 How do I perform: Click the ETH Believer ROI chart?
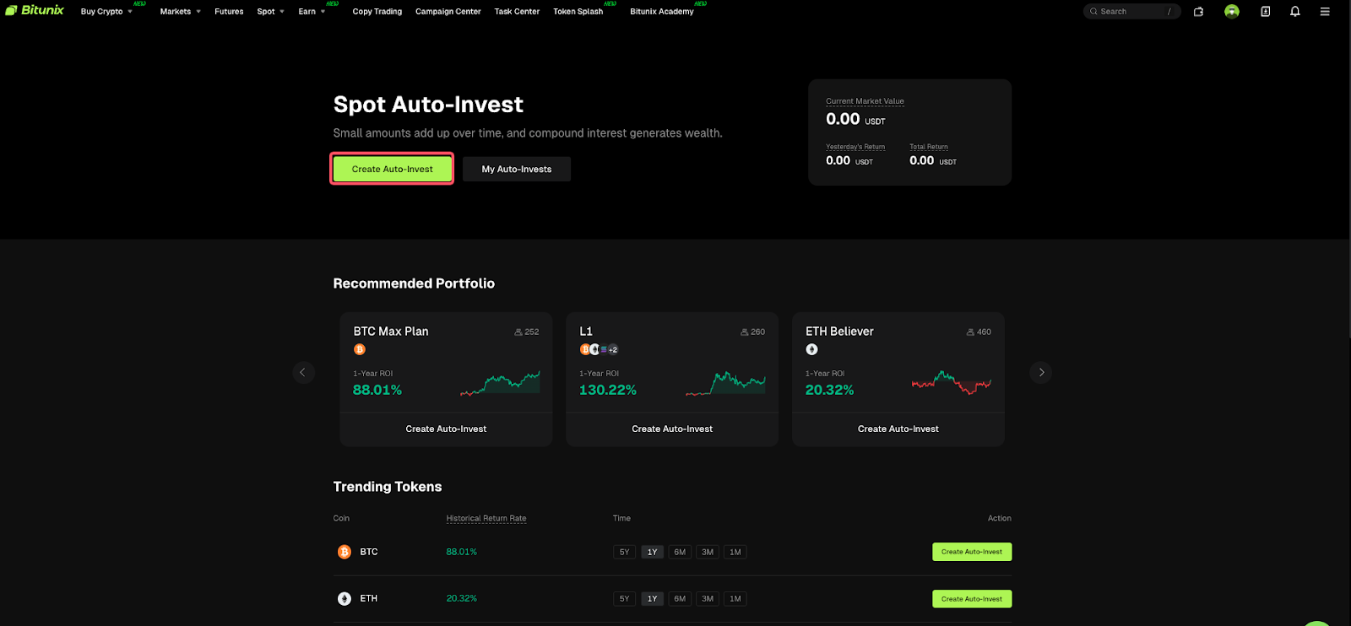click(952, 383)
